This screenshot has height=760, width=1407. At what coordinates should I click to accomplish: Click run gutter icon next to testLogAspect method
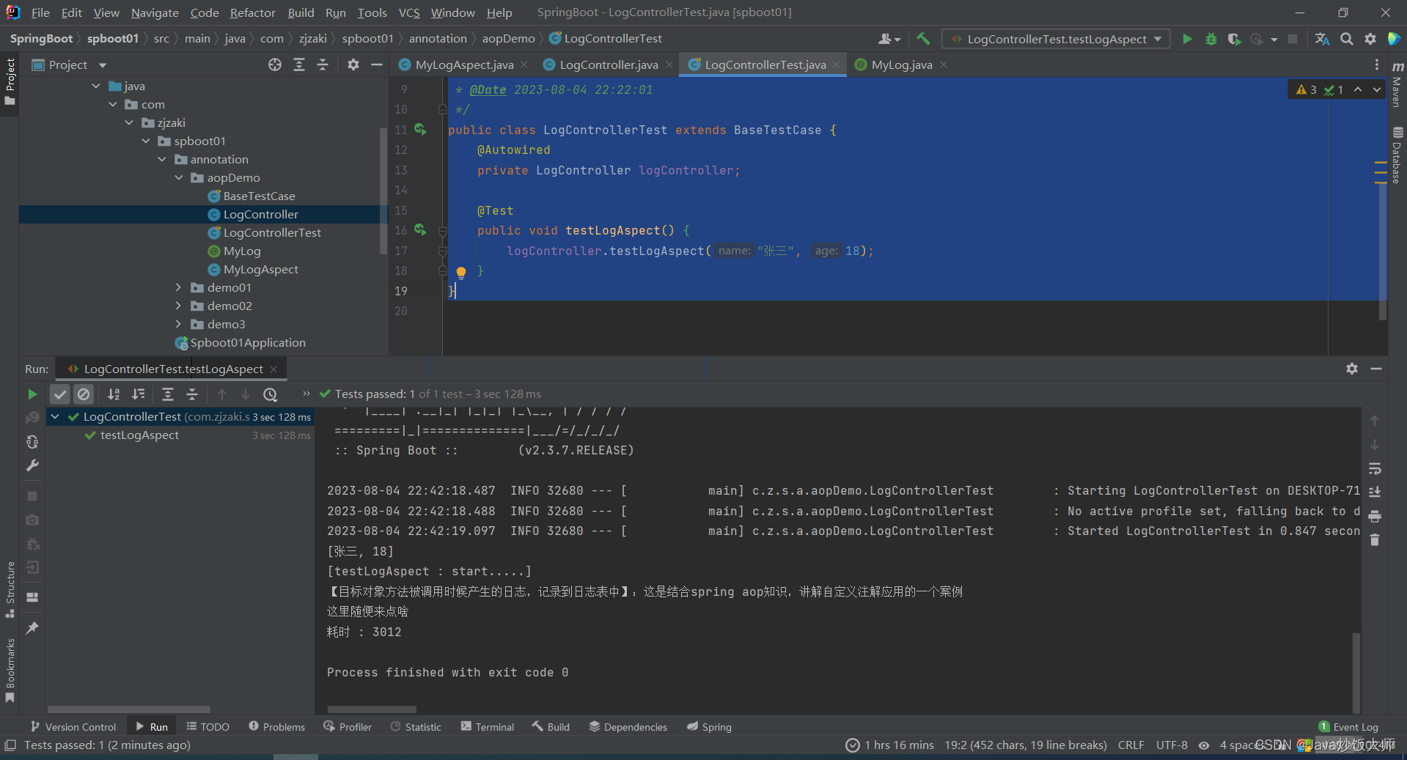pos(420,229)
